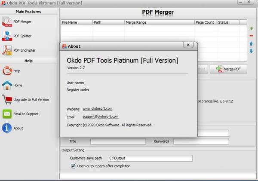The height and width of the screenshot is (181, 258).
Task: Click the Page Count column header
Action: (206, 22)
